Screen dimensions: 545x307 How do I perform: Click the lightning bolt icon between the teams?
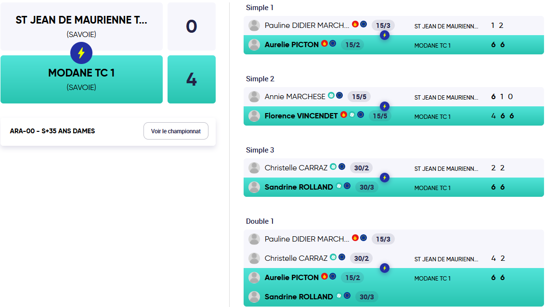click(x=81, y=53)
